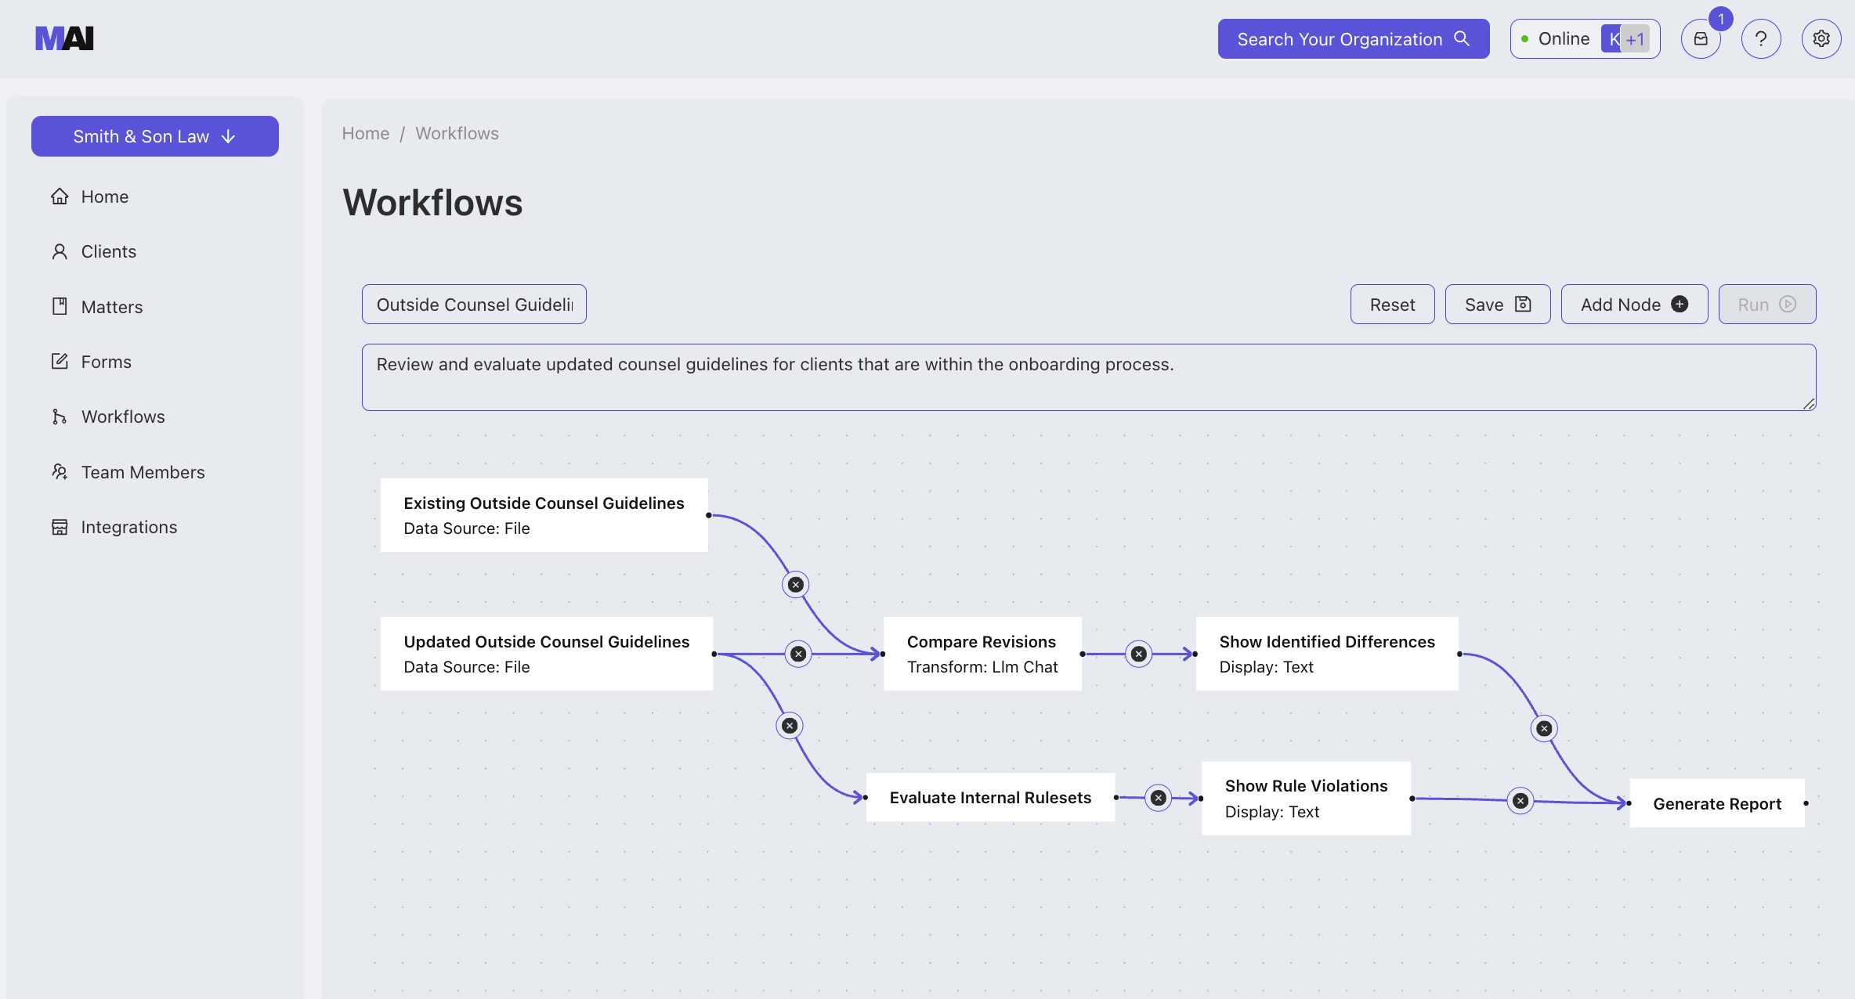Viewport: 1855px width, 999px height.
Task: Click the Add Node button
Action: point(1634,304)
